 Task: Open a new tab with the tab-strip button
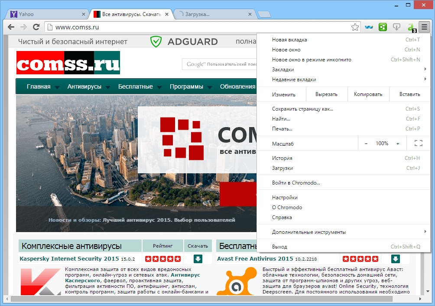(x=264, y=14)
